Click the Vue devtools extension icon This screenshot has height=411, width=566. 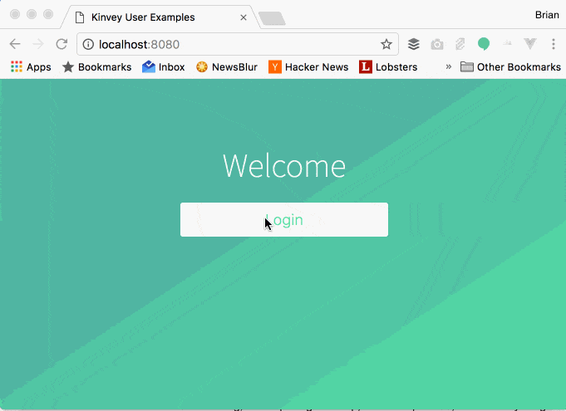point(530,44)
